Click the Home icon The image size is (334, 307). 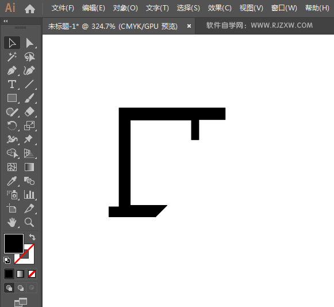(x=30, y=9)
